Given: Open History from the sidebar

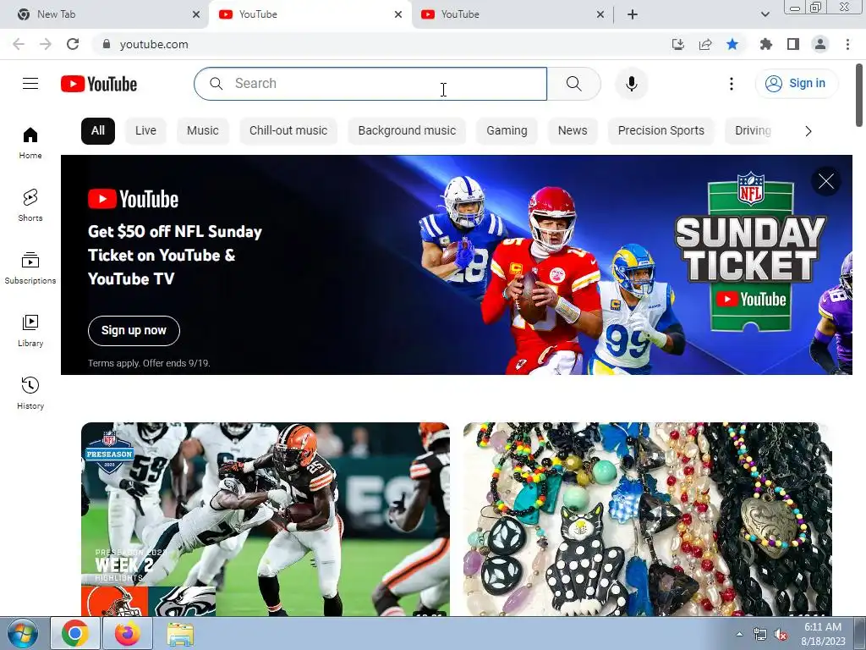Looking at the screenshot, I should point(30,393).
